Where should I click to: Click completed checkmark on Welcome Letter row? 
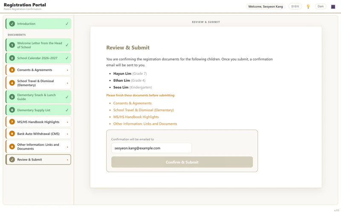[x=67, y=45]
